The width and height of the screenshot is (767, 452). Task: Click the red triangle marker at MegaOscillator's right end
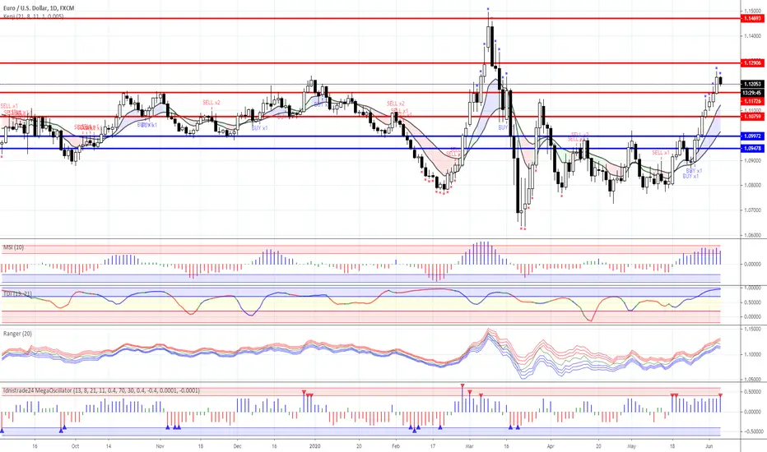[x=720, y=394]
